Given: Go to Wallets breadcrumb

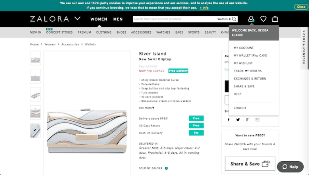Looking at the screenshot, I should (x=90, y=44).
